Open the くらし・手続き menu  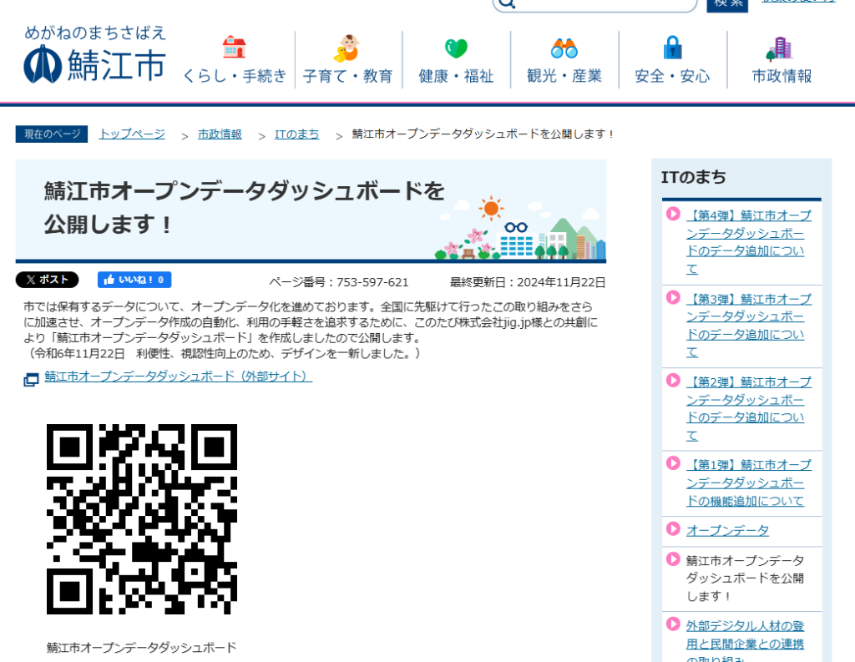tap(235, 76)
